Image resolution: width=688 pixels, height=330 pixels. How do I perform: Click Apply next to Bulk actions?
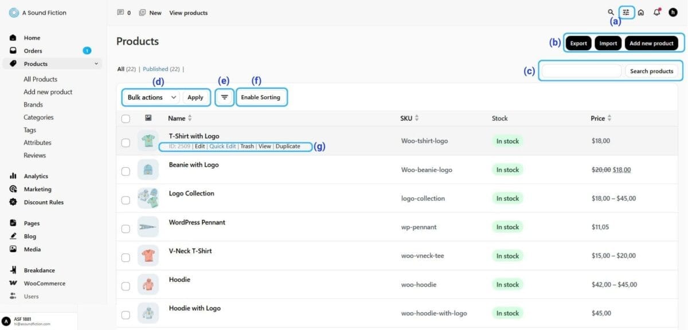coord(196,97)
